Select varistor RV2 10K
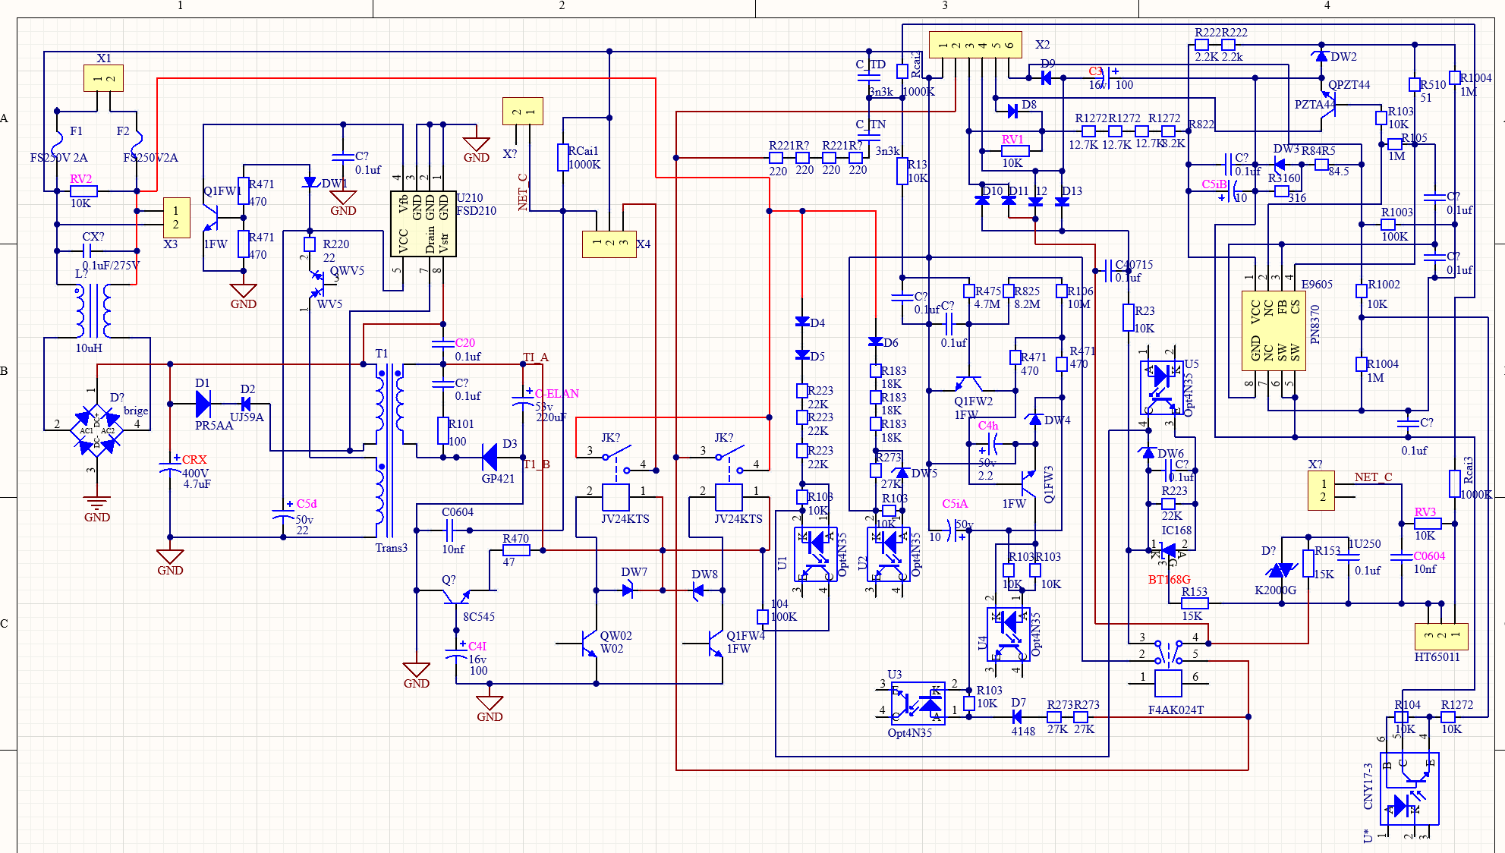This screenshot has height=853, width=1505. click(83, 191)
